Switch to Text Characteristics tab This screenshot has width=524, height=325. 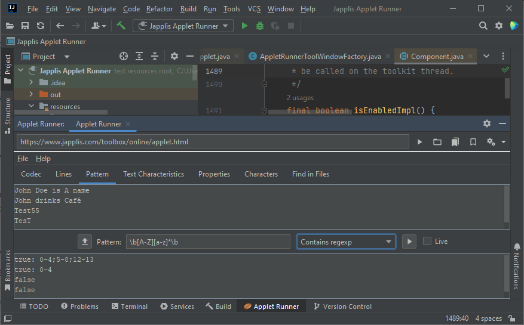pyautogui.click(x=154, y=174)
